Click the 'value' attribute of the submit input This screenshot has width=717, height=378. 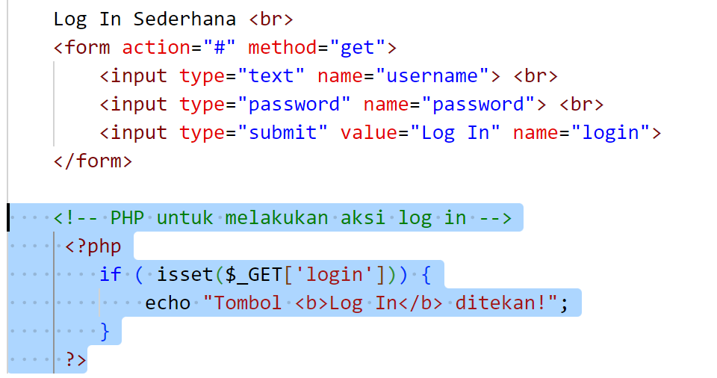coord(368,133)
